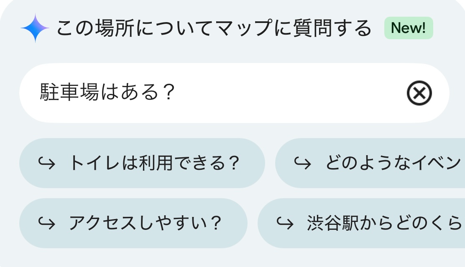Click the blue sparkle AI icon

[x=35, y=28]
